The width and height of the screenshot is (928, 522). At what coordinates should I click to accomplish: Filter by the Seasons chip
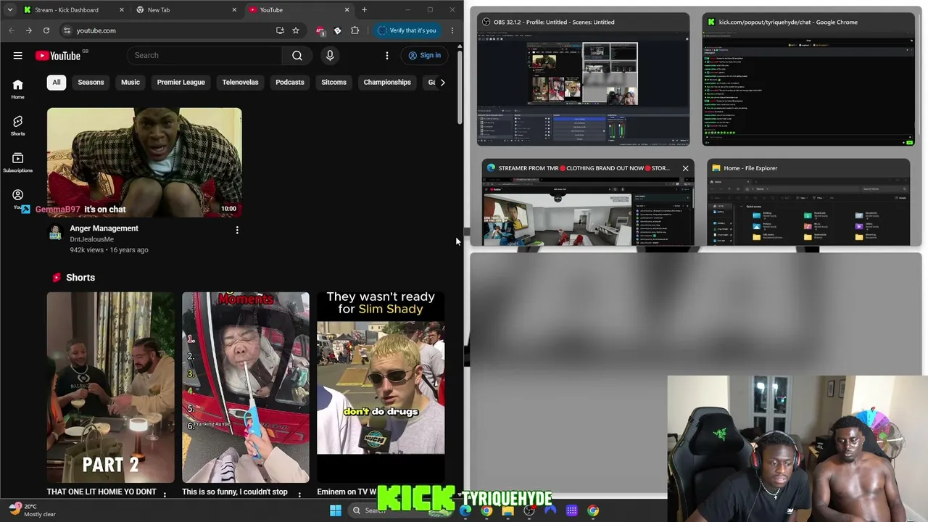point(91,82)
